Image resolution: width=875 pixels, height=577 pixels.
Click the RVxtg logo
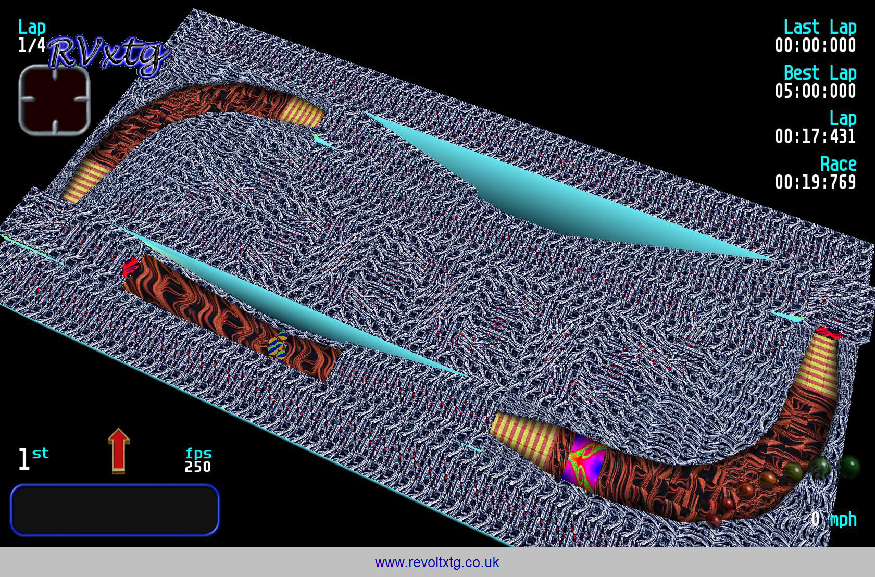tap(109, 55)
